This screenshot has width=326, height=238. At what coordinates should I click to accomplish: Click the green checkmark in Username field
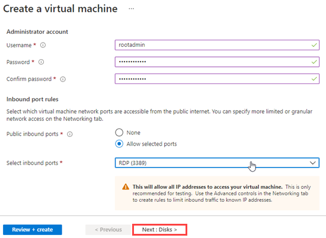pos(314,45)
